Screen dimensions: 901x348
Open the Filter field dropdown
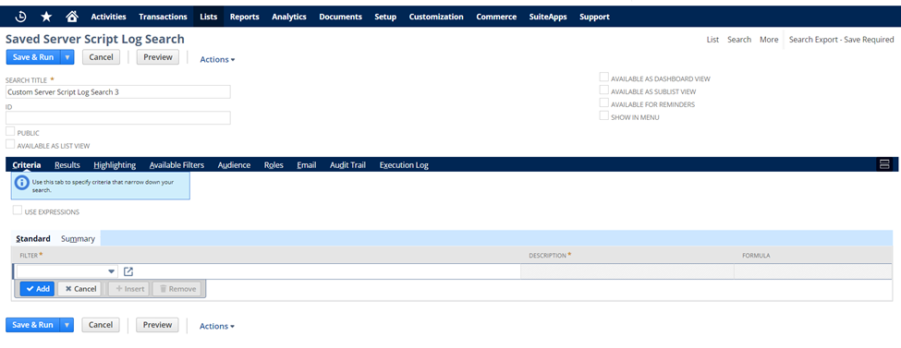point(112,271)
